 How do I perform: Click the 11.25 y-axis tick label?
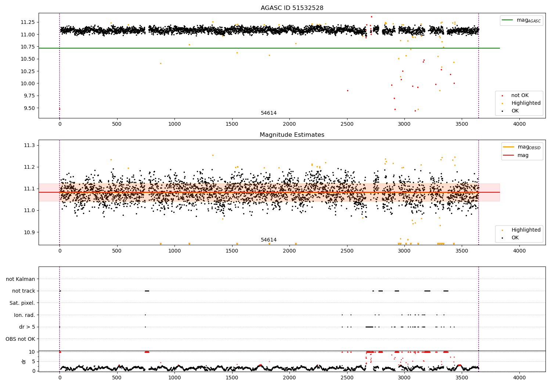(x=28, y=22)
